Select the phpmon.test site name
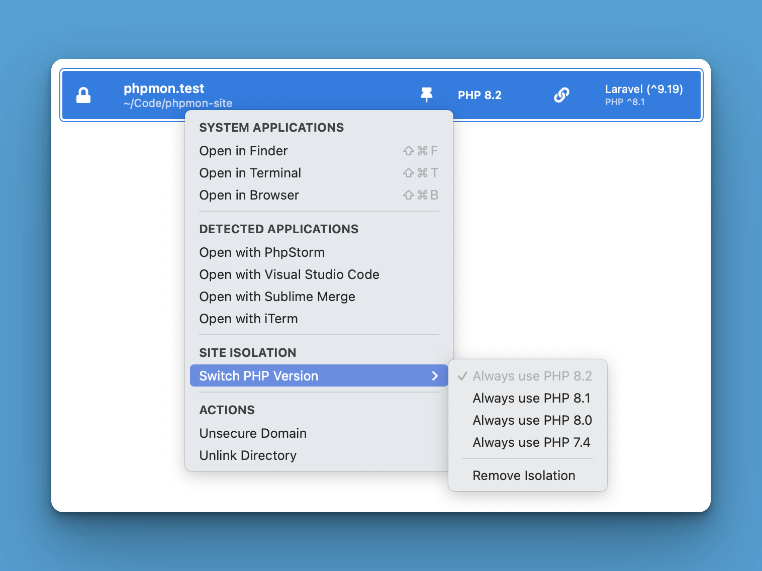This screenshot has height=571, width=762. [x=164, y=88]
